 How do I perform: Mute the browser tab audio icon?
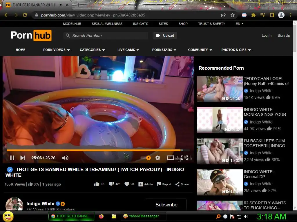point(61,5)
